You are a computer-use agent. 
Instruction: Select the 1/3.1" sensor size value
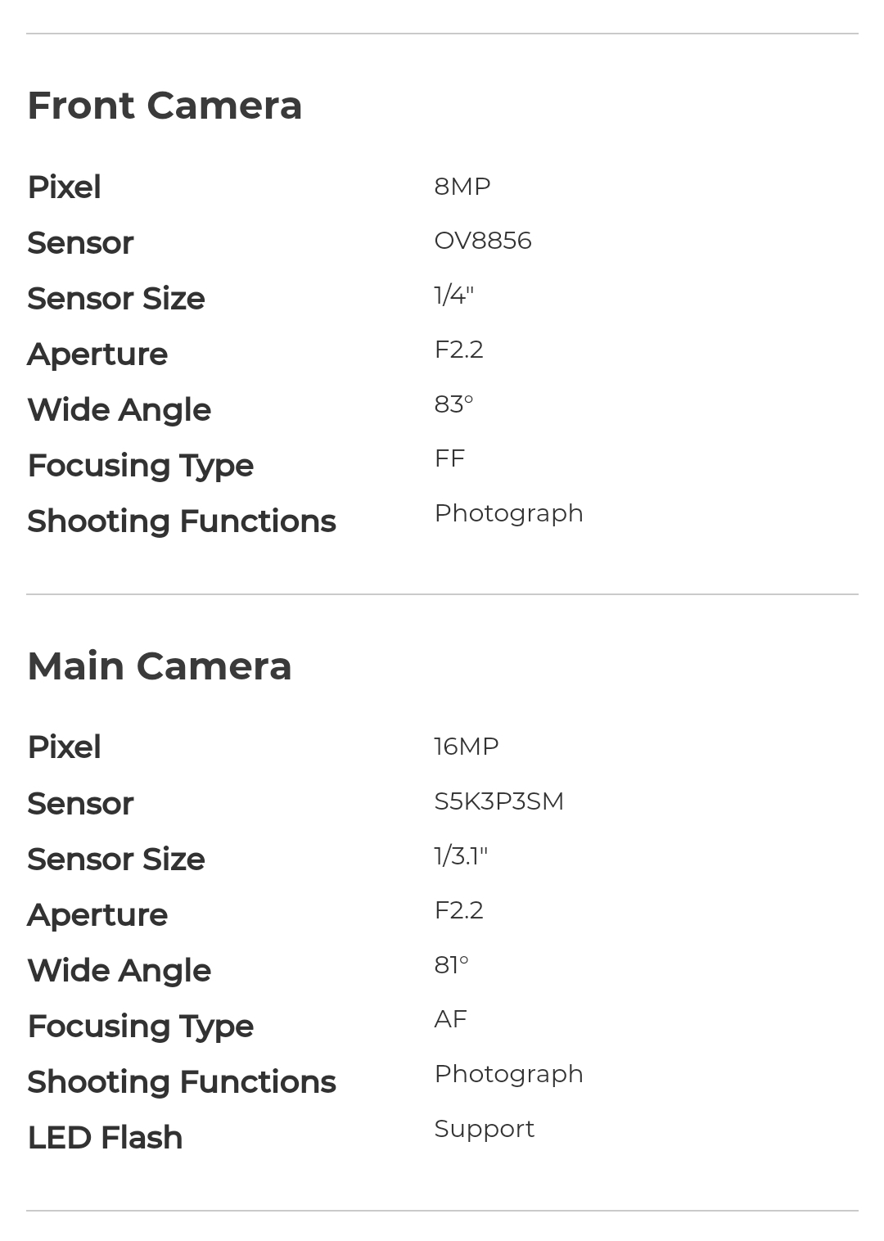(x=461, y=856)
